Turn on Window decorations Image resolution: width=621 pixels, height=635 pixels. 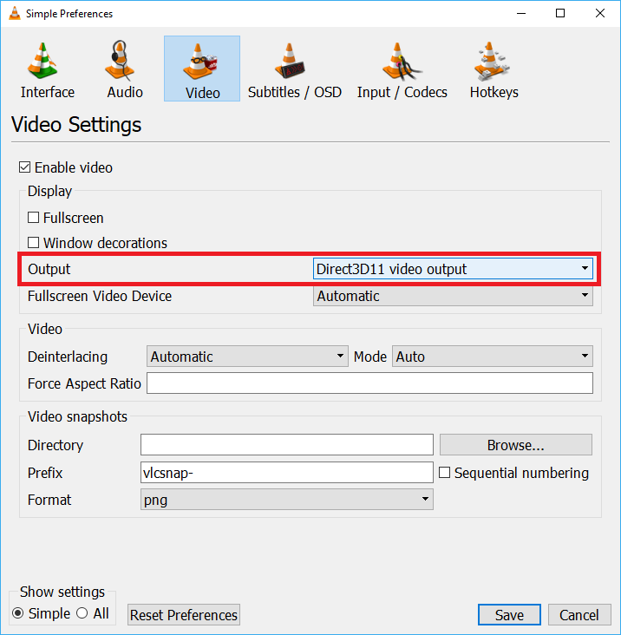coord(34,243)
